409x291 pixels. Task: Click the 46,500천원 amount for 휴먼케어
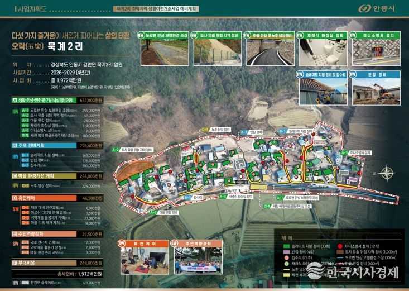[x=92, y=198]
